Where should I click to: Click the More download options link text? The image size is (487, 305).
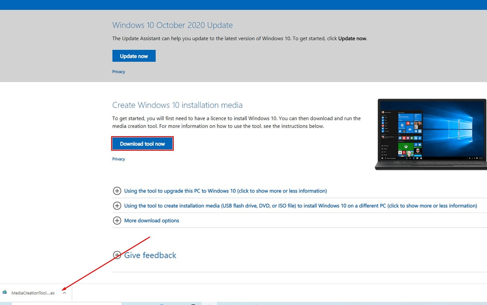151,220
